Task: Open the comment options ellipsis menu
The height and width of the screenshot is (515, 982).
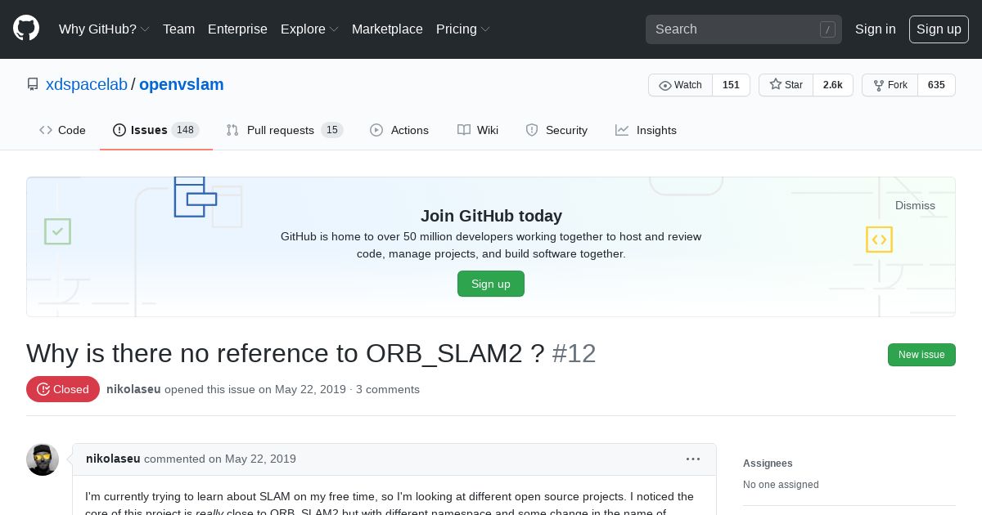Action: pyautogui.click(x=693, y=459)
